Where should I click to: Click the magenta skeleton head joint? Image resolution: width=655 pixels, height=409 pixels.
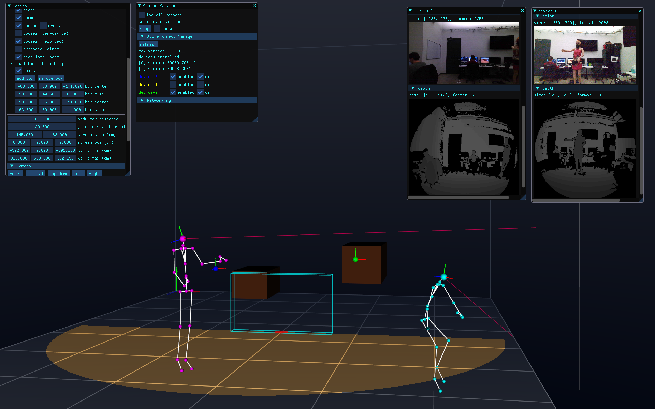coord(183,239)
